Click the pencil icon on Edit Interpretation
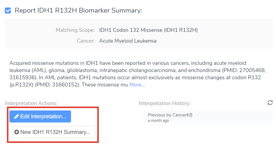278x151 pixels. 17,116
